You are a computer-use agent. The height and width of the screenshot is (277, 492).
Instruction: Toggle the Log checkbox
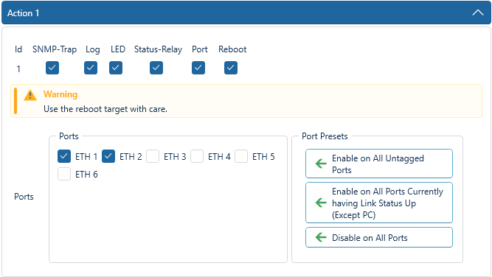91,68
